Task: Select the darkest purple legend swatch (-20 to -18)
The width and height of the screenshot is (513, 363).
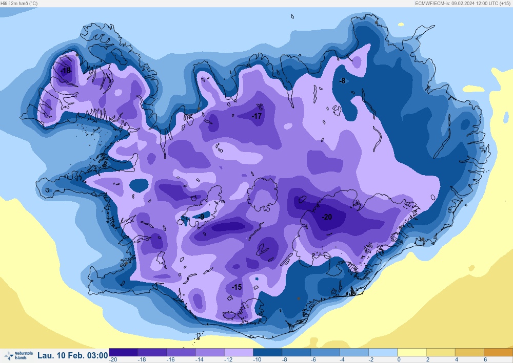Action: coord(123,352)
